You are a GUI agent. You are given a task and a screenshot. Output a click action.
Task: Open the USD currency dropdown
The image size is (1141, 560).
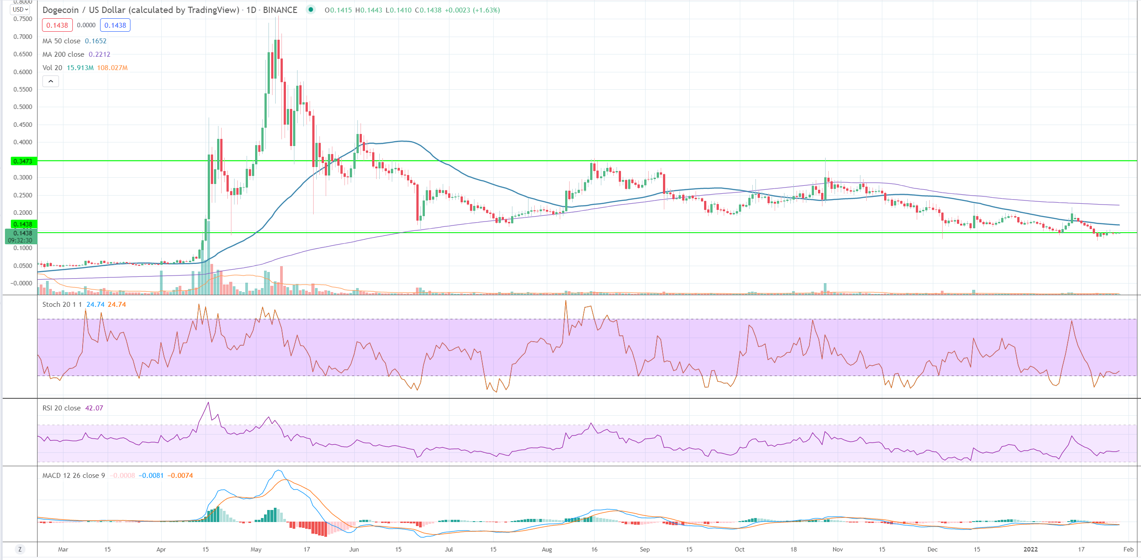[21, 9]
